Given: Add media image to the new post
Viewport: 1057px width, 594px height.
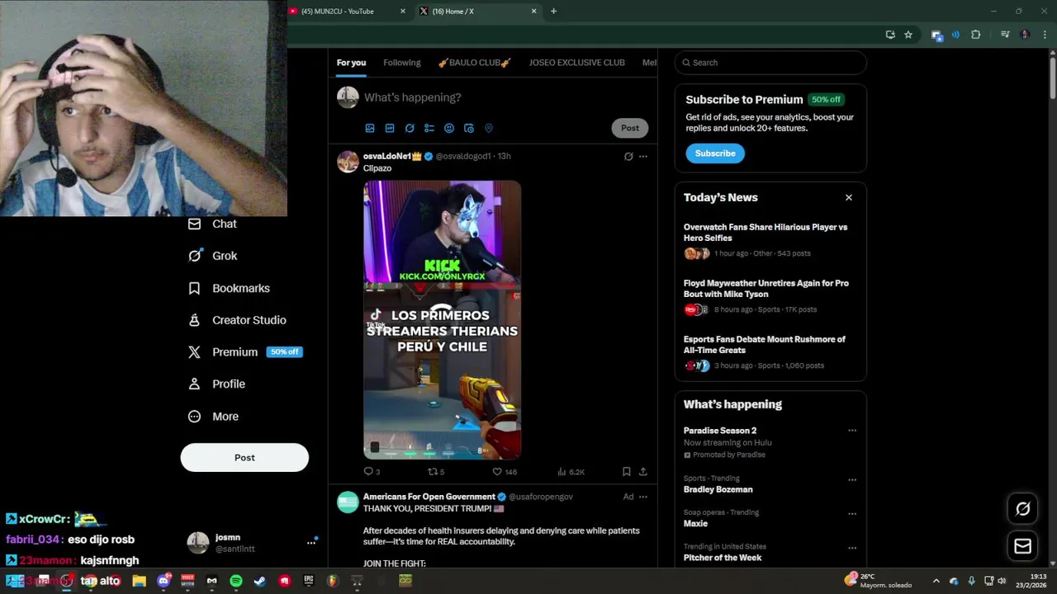Looking at the screenshot, I should [x=370, y=128].
